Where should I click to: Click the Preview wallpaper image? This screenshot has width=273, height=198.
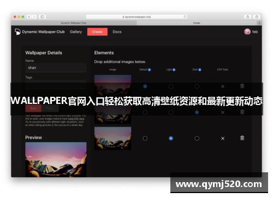[x=56, y=160]
